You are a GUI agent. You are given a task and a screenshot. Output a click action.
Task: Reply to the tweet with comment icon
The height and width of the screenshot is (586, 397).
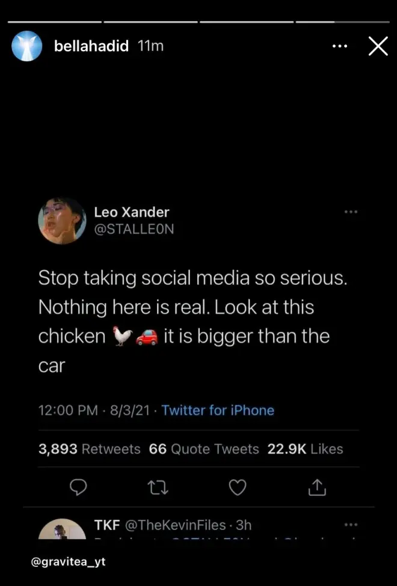(78, 487)
